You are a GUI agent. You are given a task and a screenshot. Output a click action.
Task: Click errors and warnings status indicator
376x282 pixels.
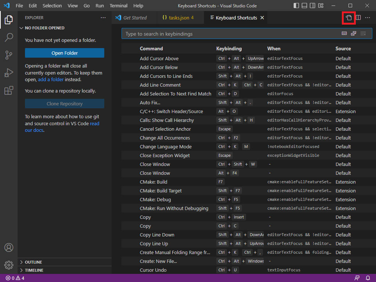[x=15, y=278]
